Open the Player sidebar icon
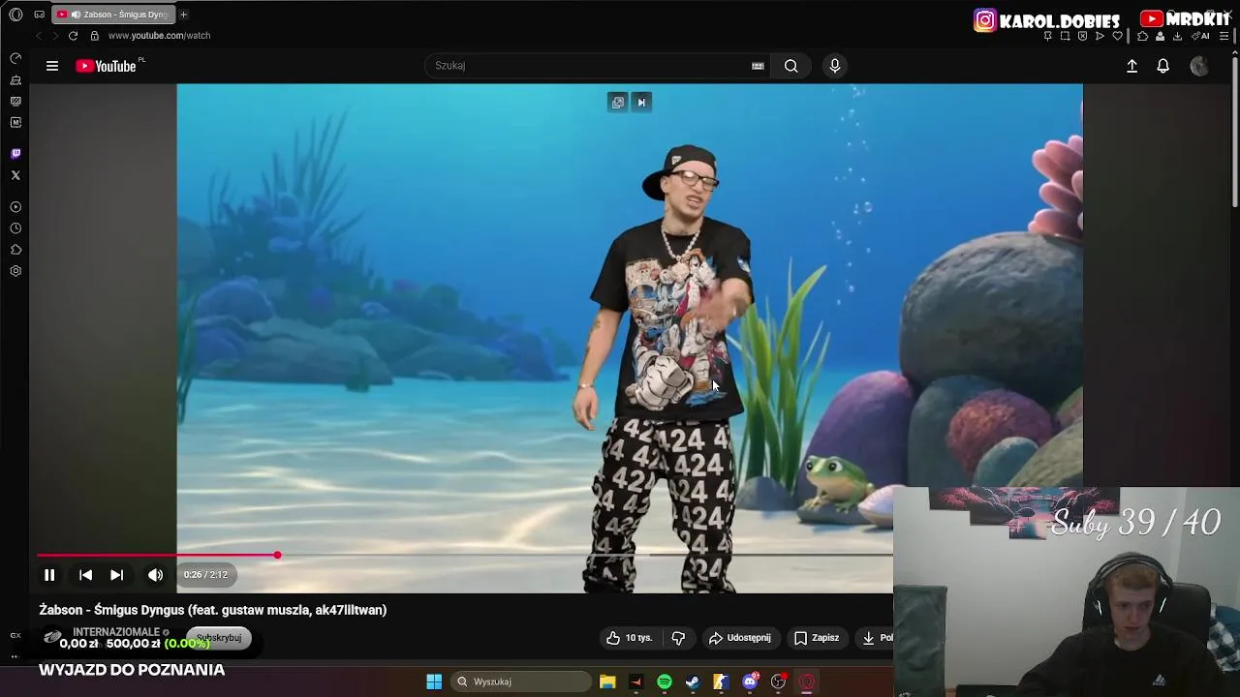The image size is (1240, 697). tap(15, 207)
